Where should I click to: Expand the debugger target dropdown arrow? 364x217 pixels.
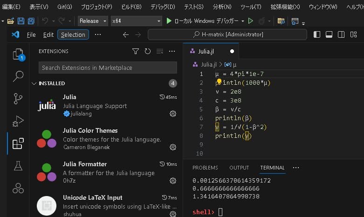[243, 21]
